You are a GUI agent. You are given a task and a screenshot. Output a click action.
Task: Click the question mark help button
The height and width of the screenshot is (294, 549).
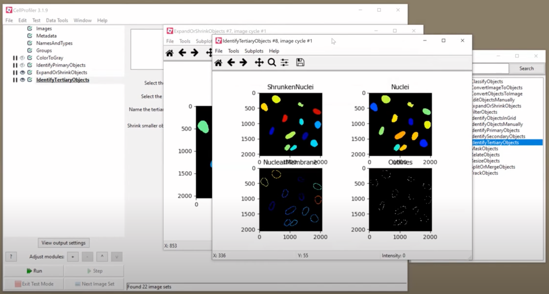(x=11, y=257)
